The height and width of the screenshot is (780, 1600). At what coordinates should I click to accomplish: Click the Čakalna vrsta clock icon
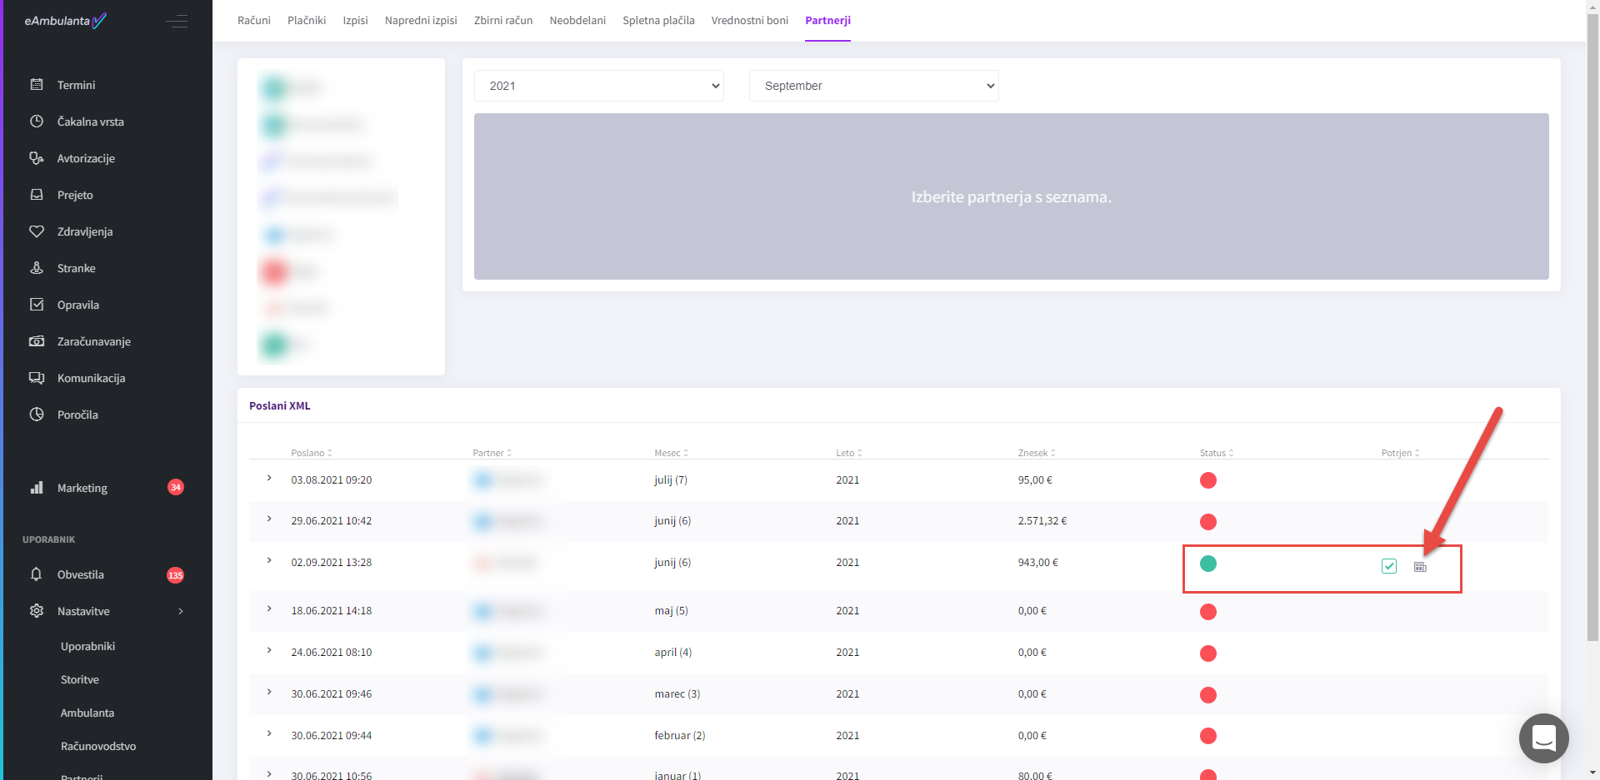pyautogui.click(x=37, y=122)
